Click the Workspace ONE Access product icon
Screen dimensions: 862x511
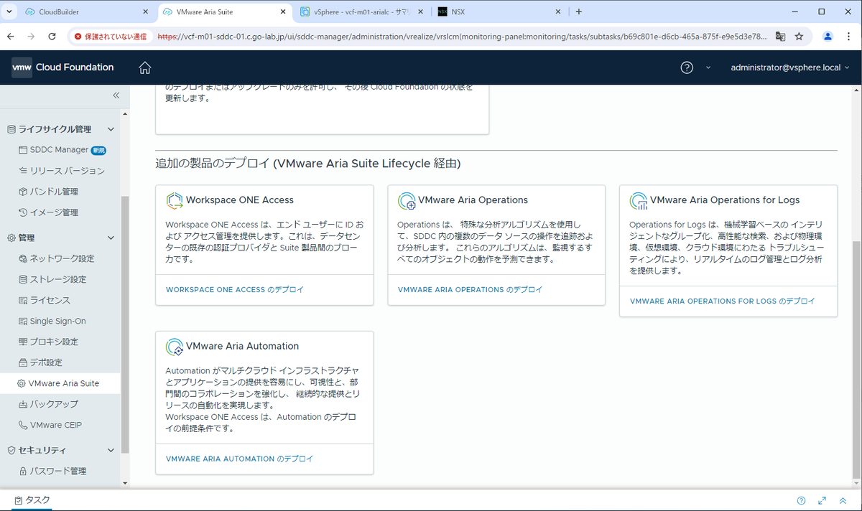click(175, 201)
